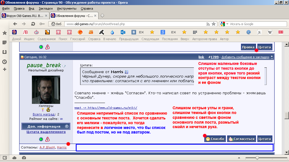Open the red DB bookmark icon
The image size is (289, 162).
[x=281, y=32]
